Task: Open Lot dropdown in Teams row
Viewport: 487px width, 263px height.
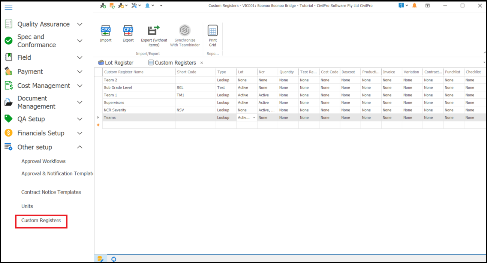Action: click(x=254, y=118)
